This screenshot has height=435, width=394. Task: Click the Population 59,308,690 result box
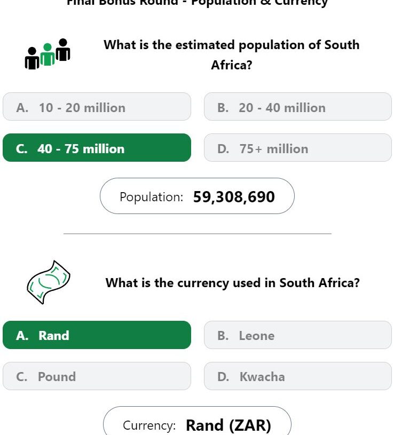[198, 196]
